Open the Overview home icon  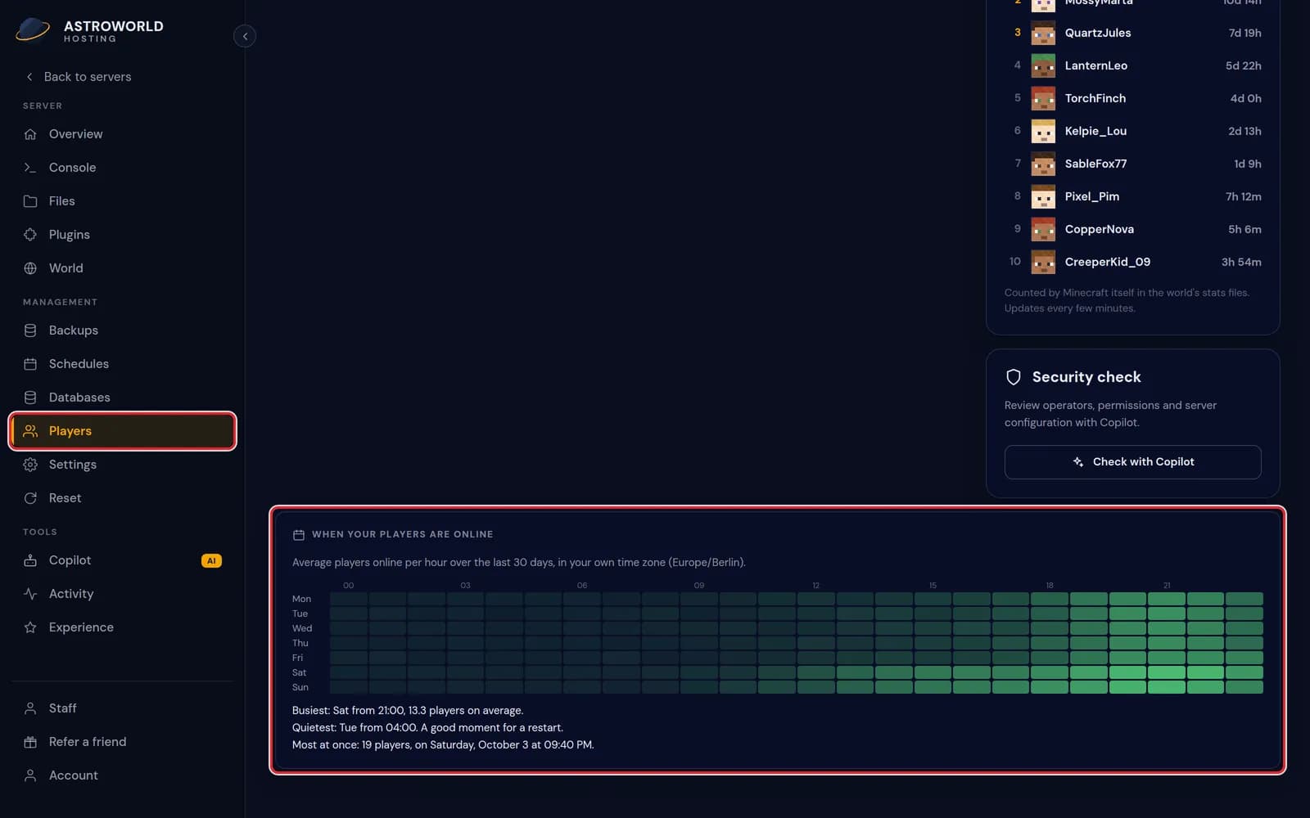pyautogui.click(x=30, y=134)
